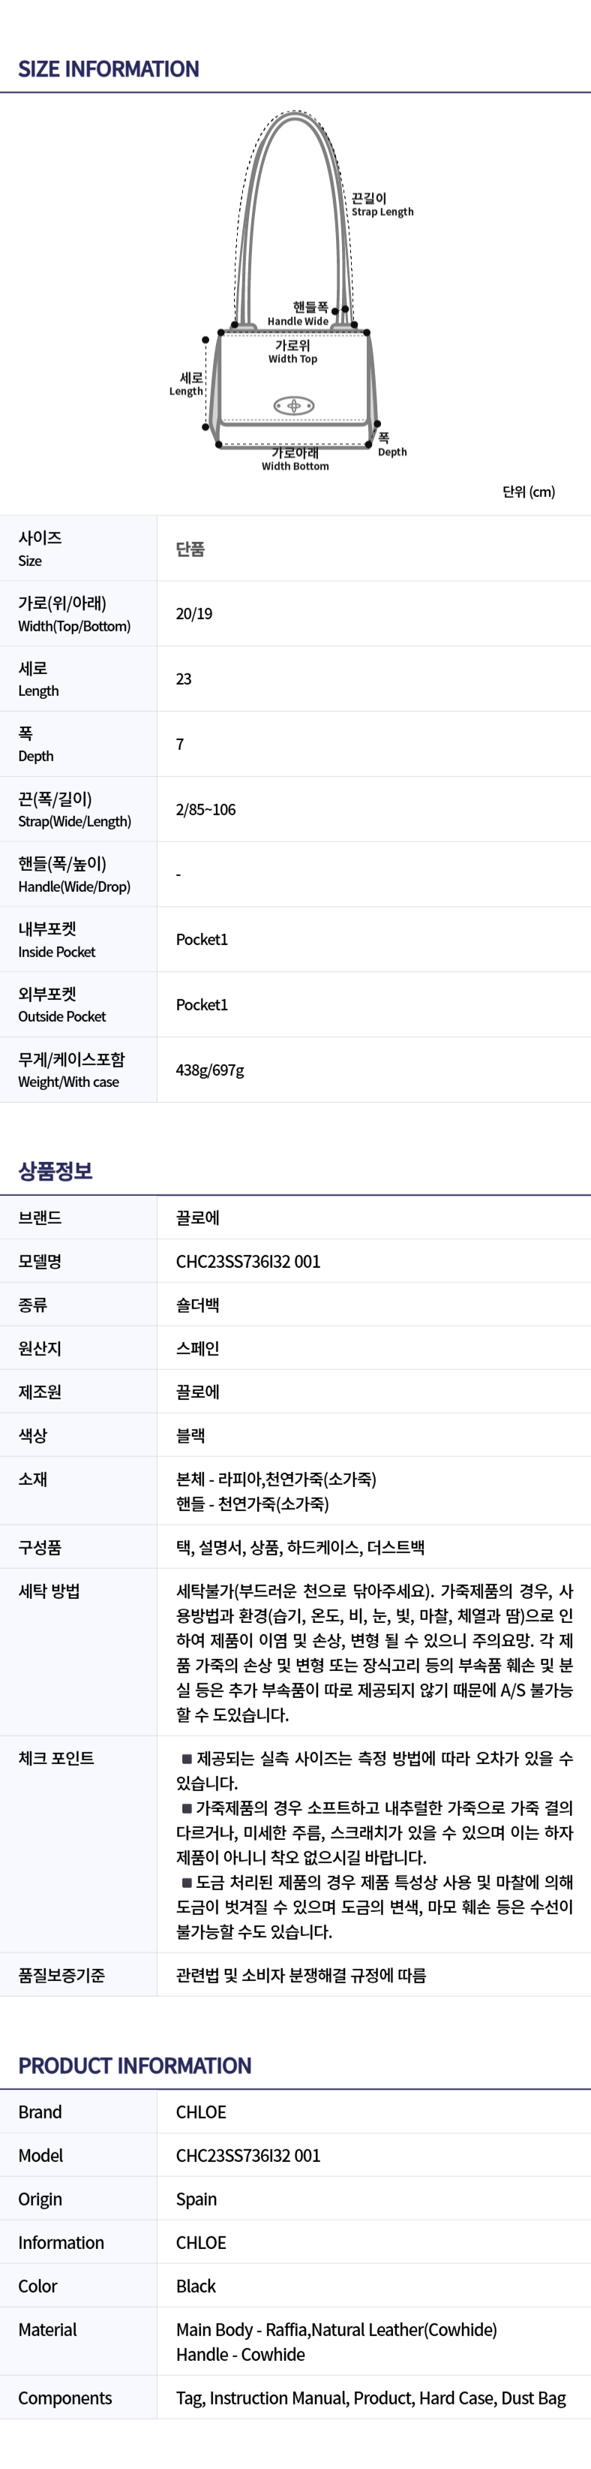Select the 스페인 origin value

point(197,1348)
